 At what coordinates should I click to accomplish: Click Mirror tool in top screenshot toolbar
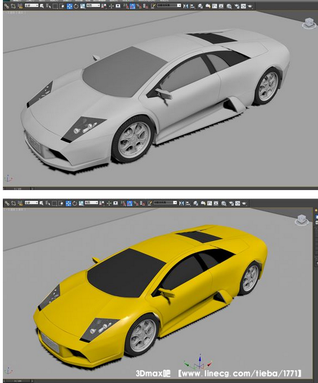pos(186,6)
